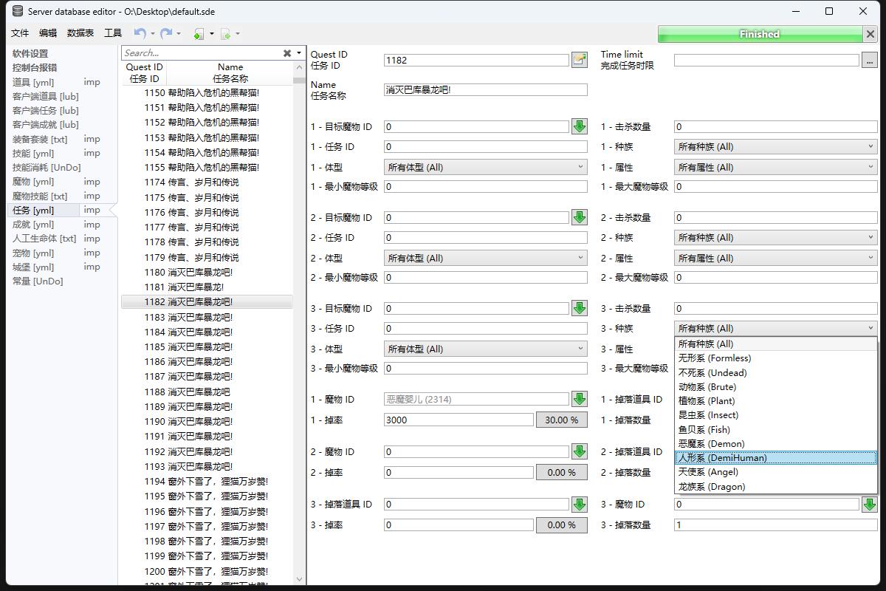Open the 1 - 体型 dropdown
Screen dimensions: 886x591
pyautogui.click(x=485, y=167)
